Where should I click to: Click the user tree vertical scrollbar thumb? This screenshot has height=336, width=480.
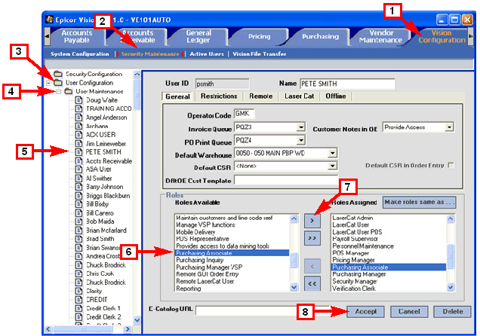137,95
